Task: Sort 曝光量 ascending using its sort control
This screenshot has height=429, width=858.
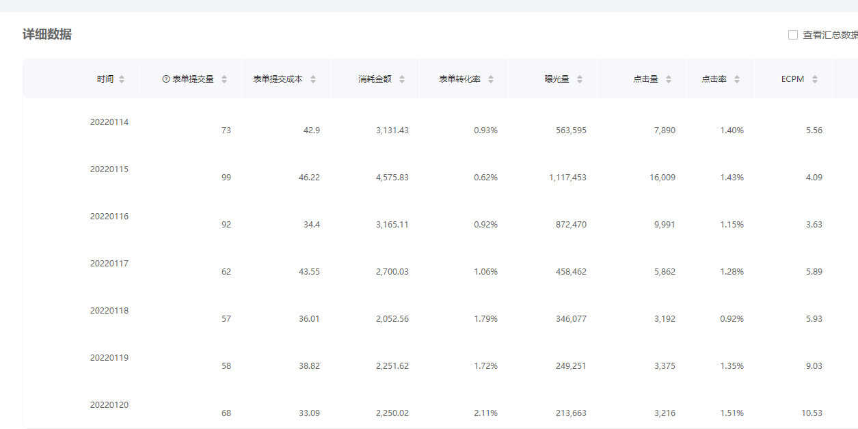Action: (x=578, y=75)
